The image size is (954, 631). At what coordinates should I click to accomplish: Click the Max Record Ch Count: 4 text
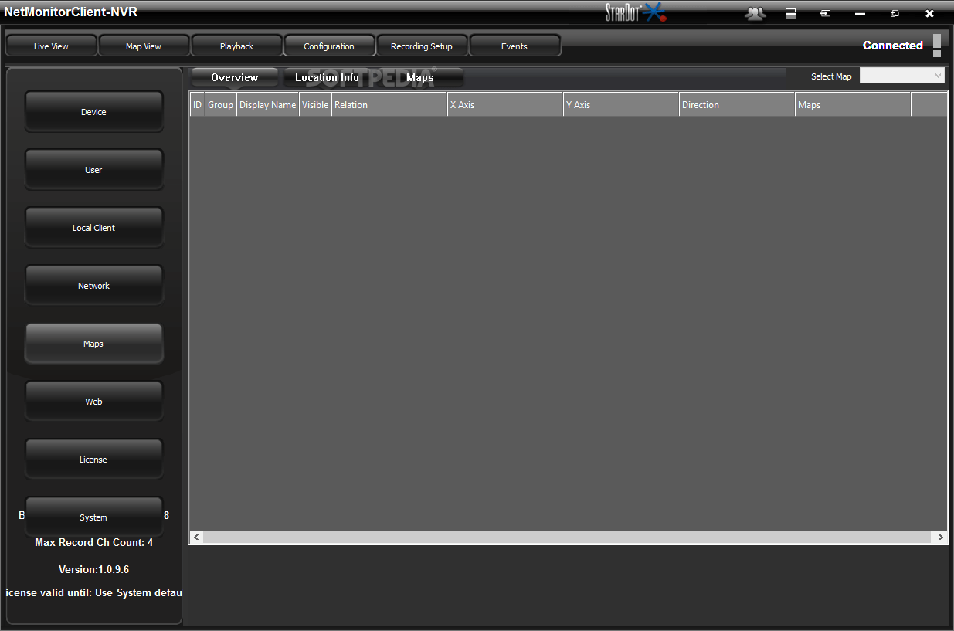(93, 543)
